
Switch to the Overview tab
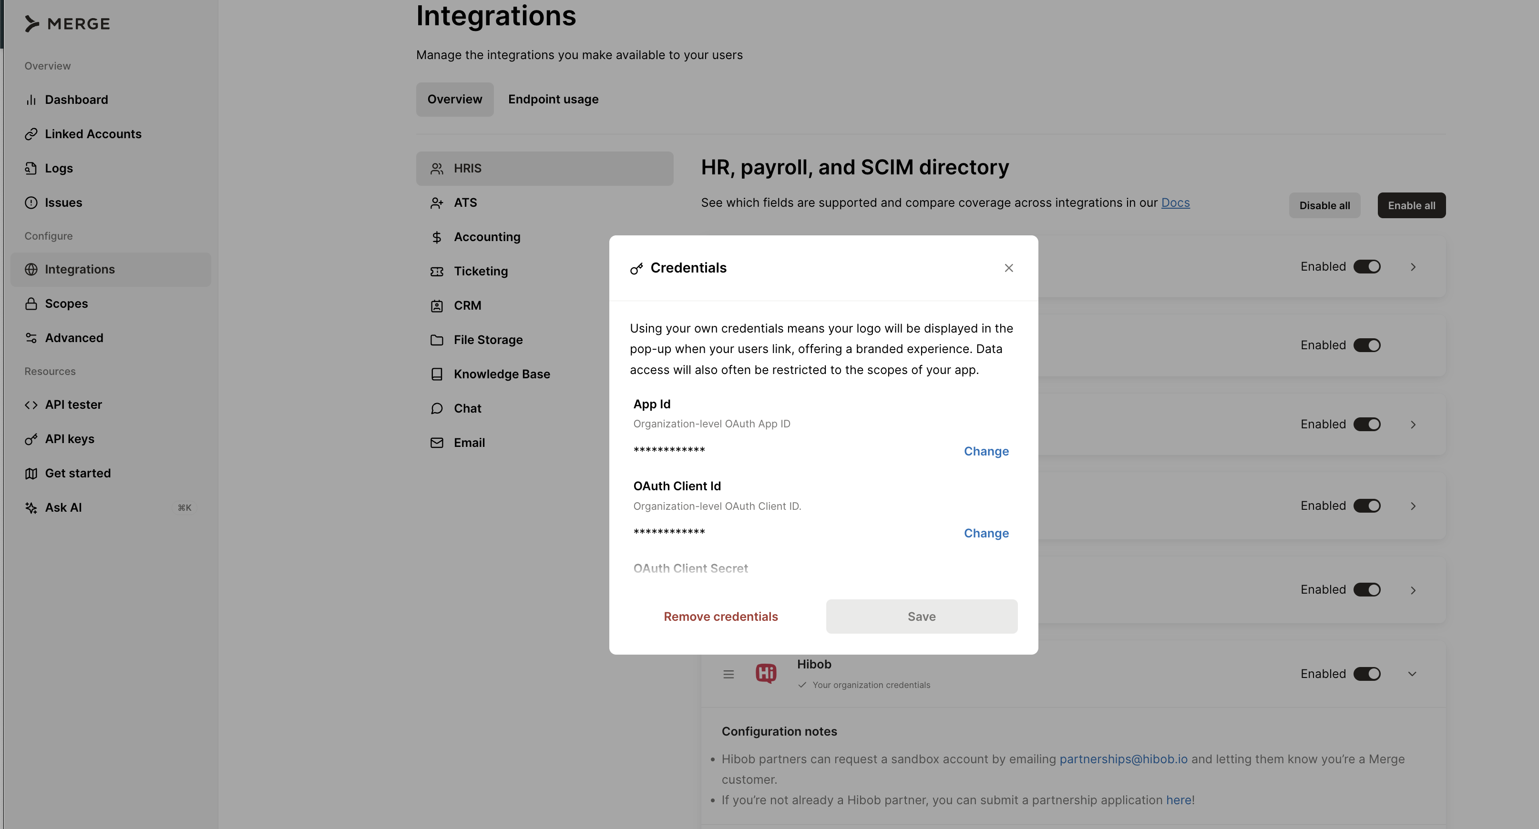click(x=455, y=99)
